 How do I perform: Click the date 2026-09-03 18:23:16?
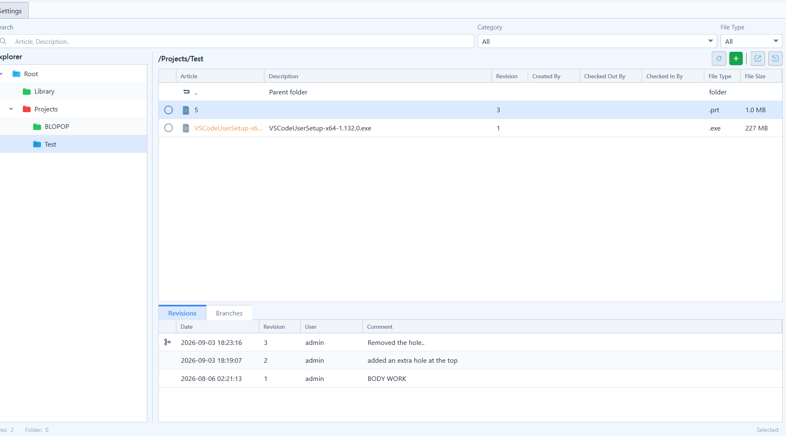211,343
